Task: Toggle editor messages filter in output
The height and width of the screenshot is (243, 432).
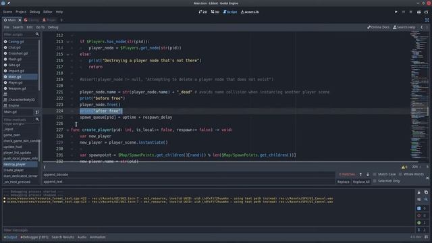Action: tap(422, 230)
